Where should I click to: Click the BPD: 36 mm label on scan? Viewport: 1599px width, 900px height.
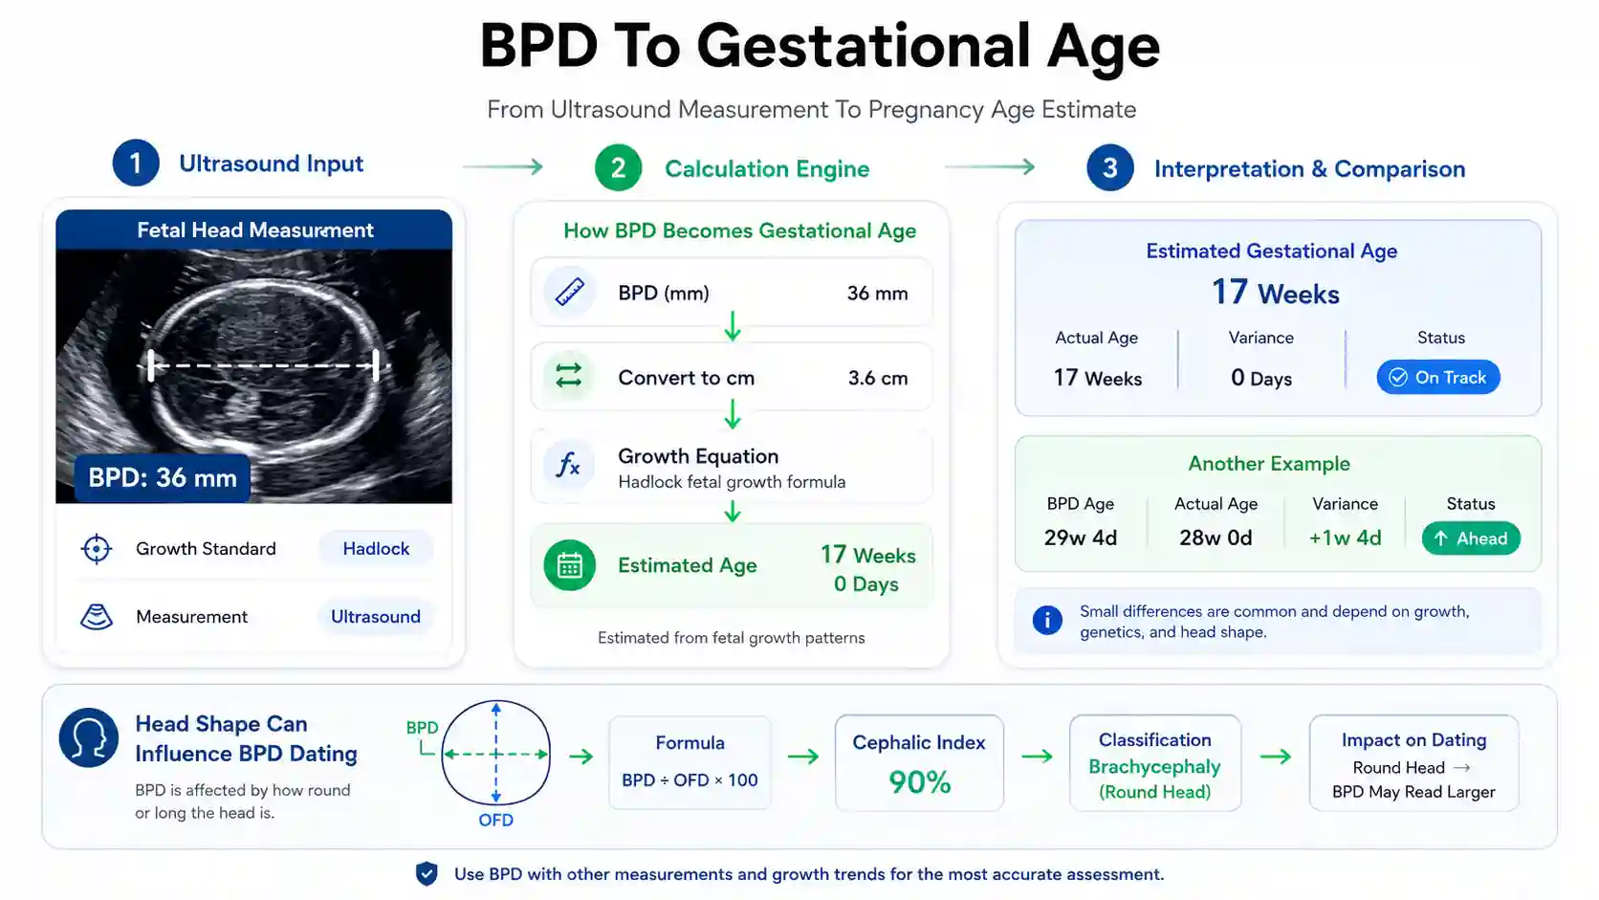[x=163, y=478]
